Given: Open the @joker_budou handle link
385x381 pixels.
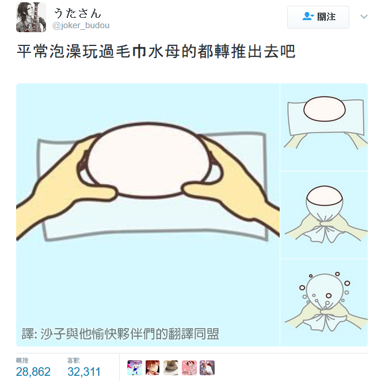Looking at the screenshot, I should coord(81,25).
